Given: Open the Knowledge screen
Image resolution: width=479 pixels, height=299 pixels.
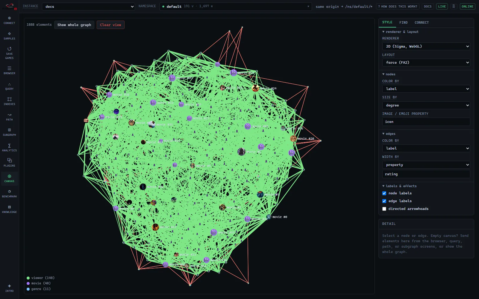Looking at the screenshot, I should 9,209.
